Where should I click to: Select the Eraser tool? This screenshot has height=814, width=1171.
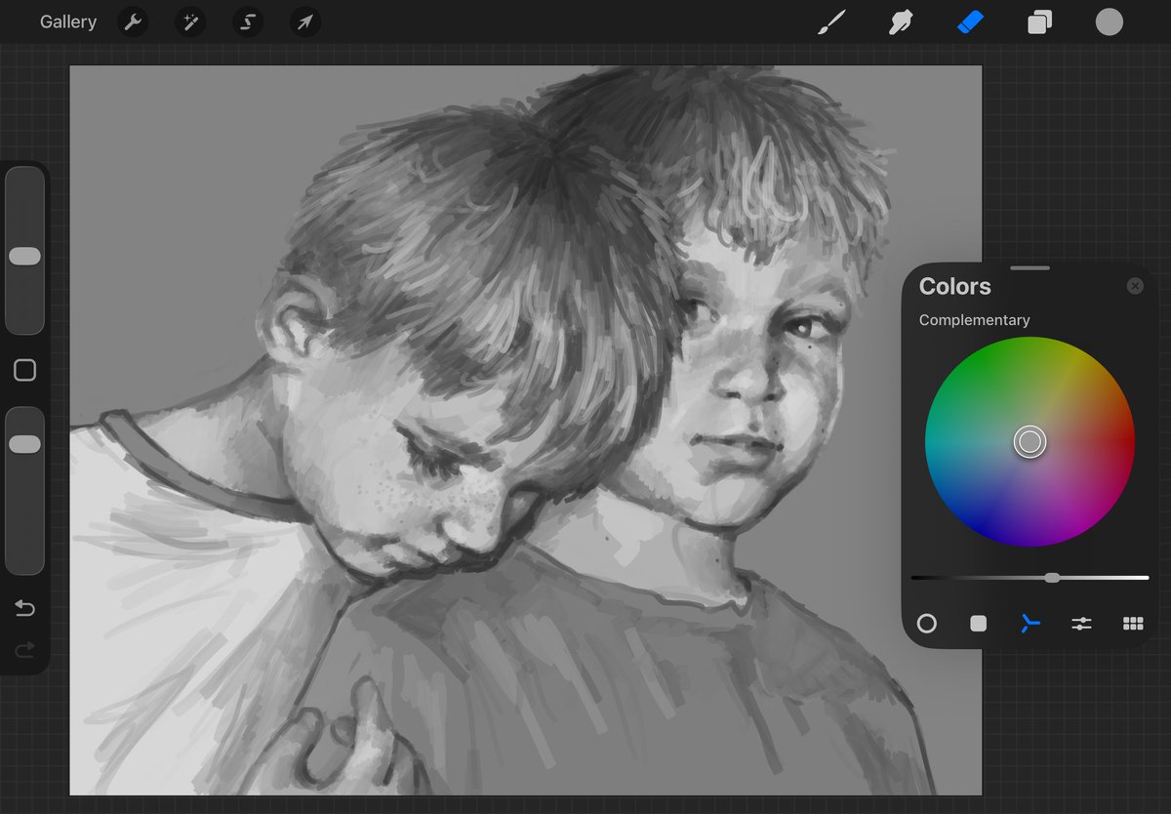(970, 21)
